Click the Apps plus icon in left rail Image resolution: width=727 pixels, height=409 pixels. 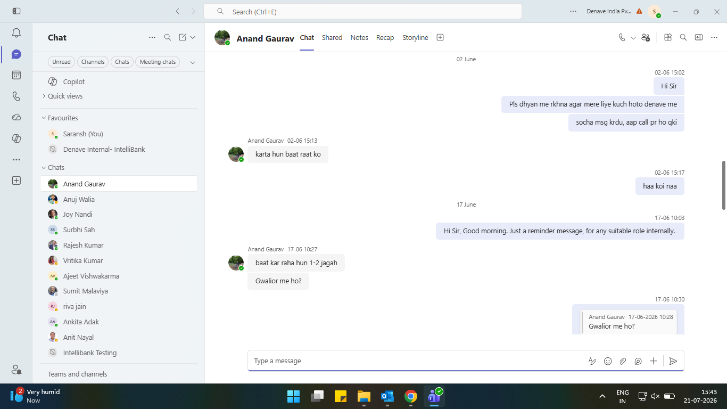pyautogui.click(x=16, y=181)
